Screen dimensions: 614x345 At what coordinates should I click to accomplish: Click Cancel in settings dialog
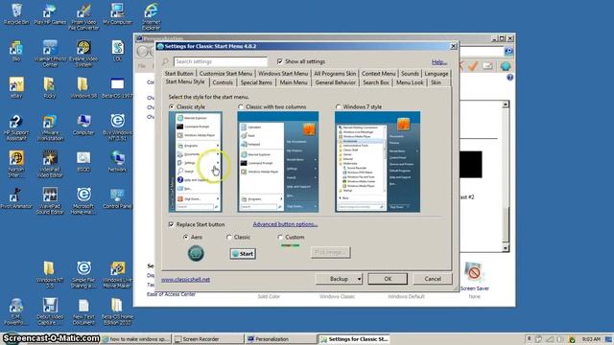pos(433,279)
